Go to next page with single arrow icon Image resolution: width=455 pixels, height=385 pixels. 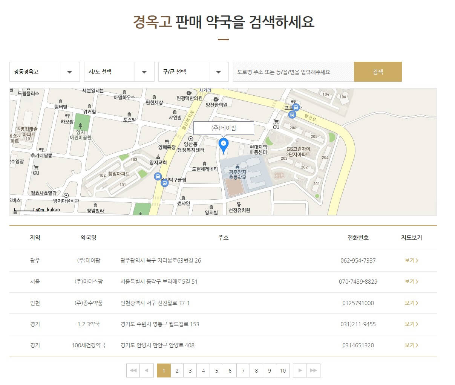(299, 370)
